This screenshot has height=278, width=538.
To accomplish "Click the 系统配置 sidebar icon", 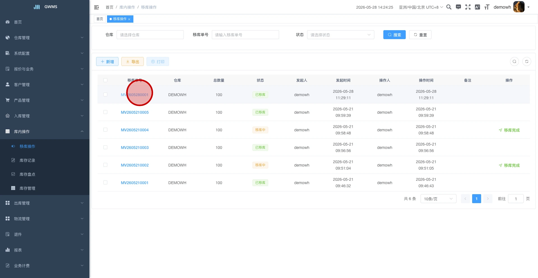I will pos(8,53).
